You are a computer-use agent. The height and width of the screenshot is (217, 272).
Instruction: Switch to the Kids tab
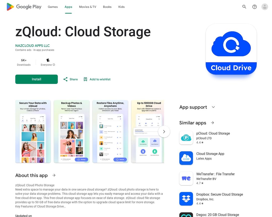click(121, 7)
